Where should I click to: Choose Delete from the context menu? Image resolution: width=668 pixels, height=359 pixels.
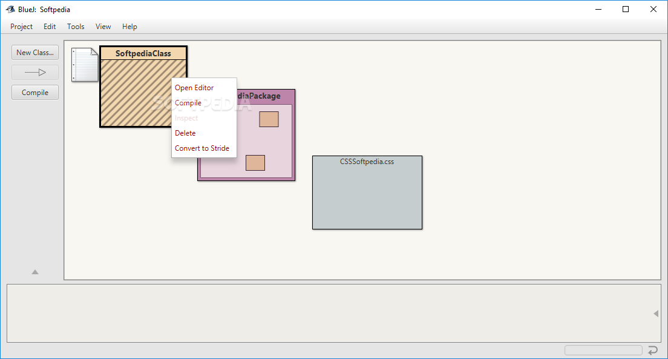coord(204,133)
